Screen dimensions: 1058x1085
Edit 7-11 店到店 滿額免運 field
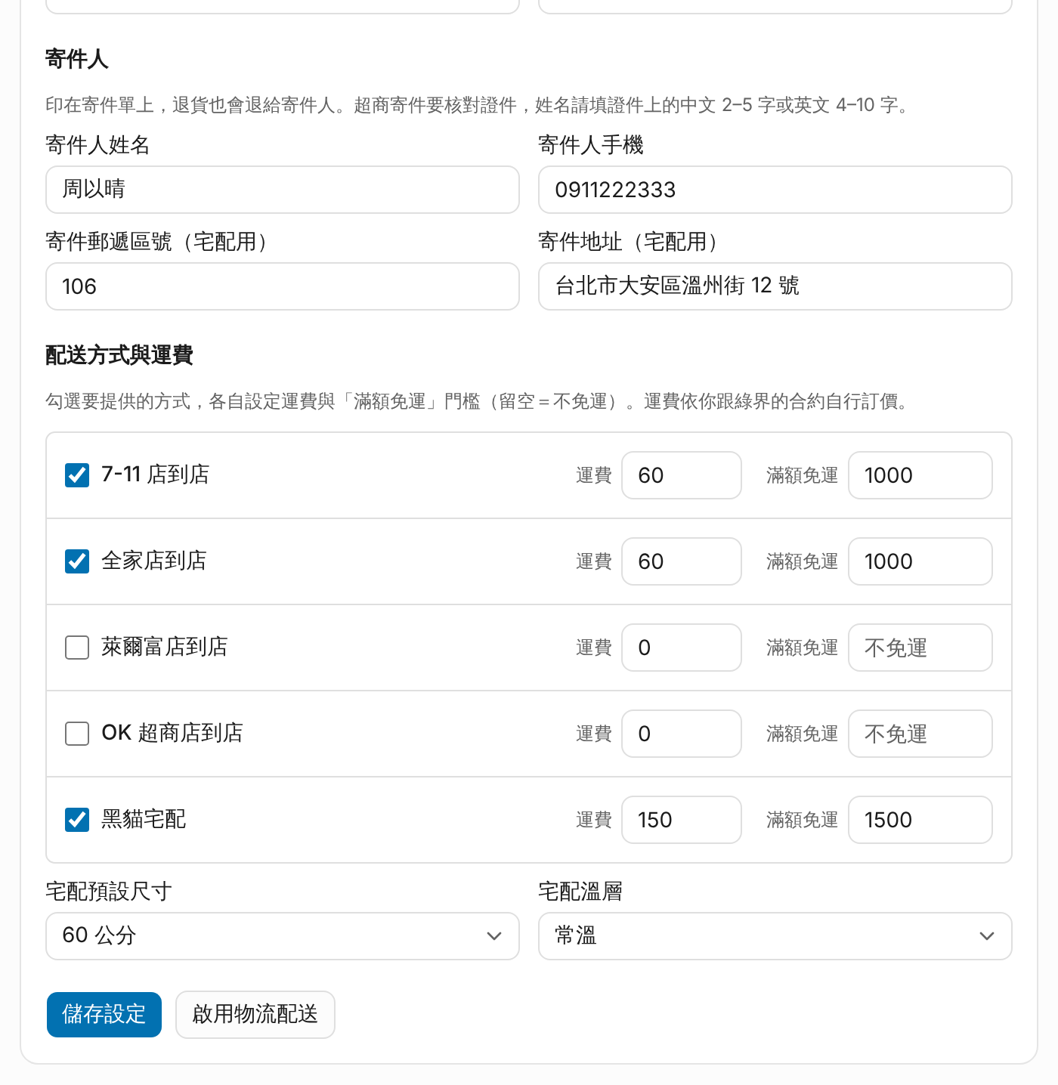pos(920,475)
